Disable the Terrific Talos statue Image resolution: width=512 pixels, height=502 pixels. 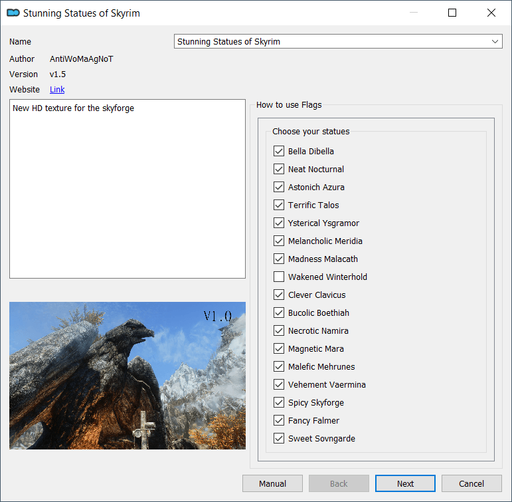(x=278, y=205)
